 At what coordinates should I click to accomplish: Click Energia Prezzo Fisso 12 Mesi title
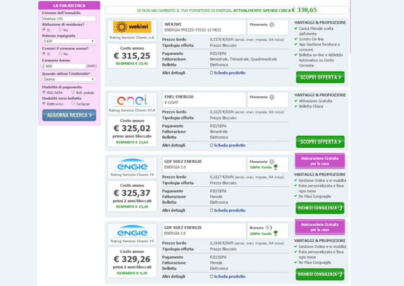[x=193, y=30]
